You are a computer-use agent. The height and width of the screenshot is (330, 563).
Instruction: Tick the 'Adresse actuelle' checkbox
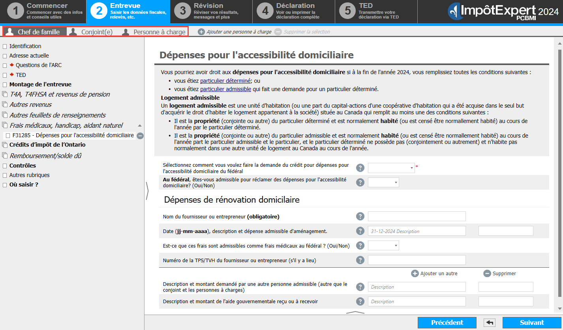pos(5,56)
